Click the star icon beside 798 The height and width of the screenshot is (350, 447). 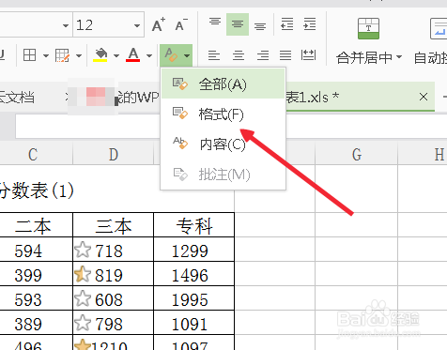[83, 323]
